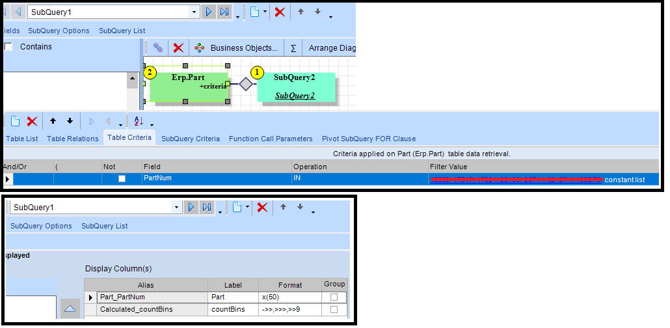Screen dimensions: 670x328
Task: Click black move-down arrow above Table Relations
Action: coord(70,121)
